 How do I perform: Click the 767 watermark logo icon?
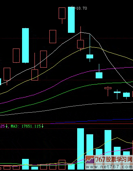(90, 159)
